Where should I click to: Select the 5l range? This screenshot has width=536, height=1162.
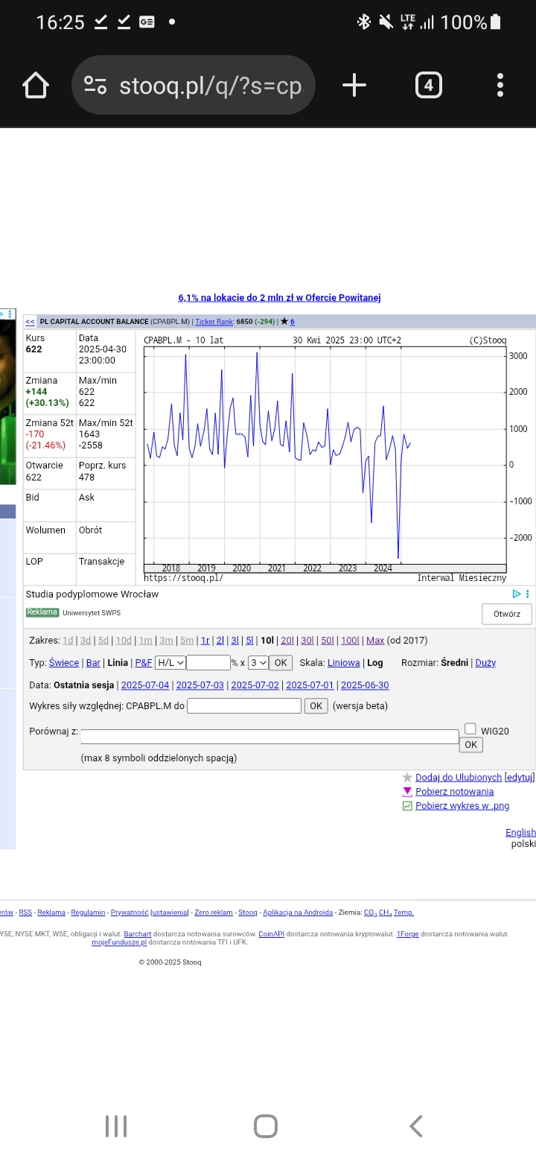coord(250,641)
